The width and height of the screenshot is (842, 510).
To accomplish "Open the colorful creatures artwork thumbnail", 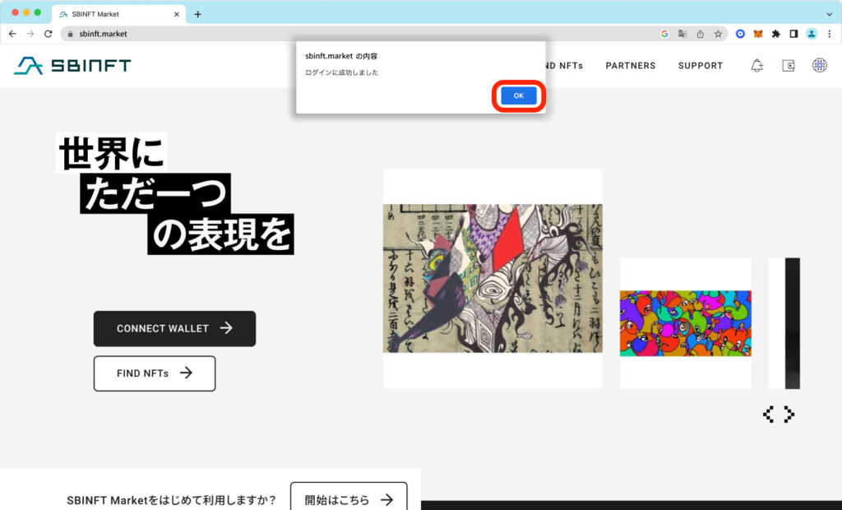I will [x=685, y=323].
